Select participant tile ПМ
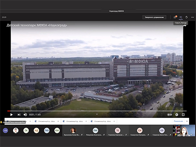This screenshot has height=147, width=196. tap(95, 131)
